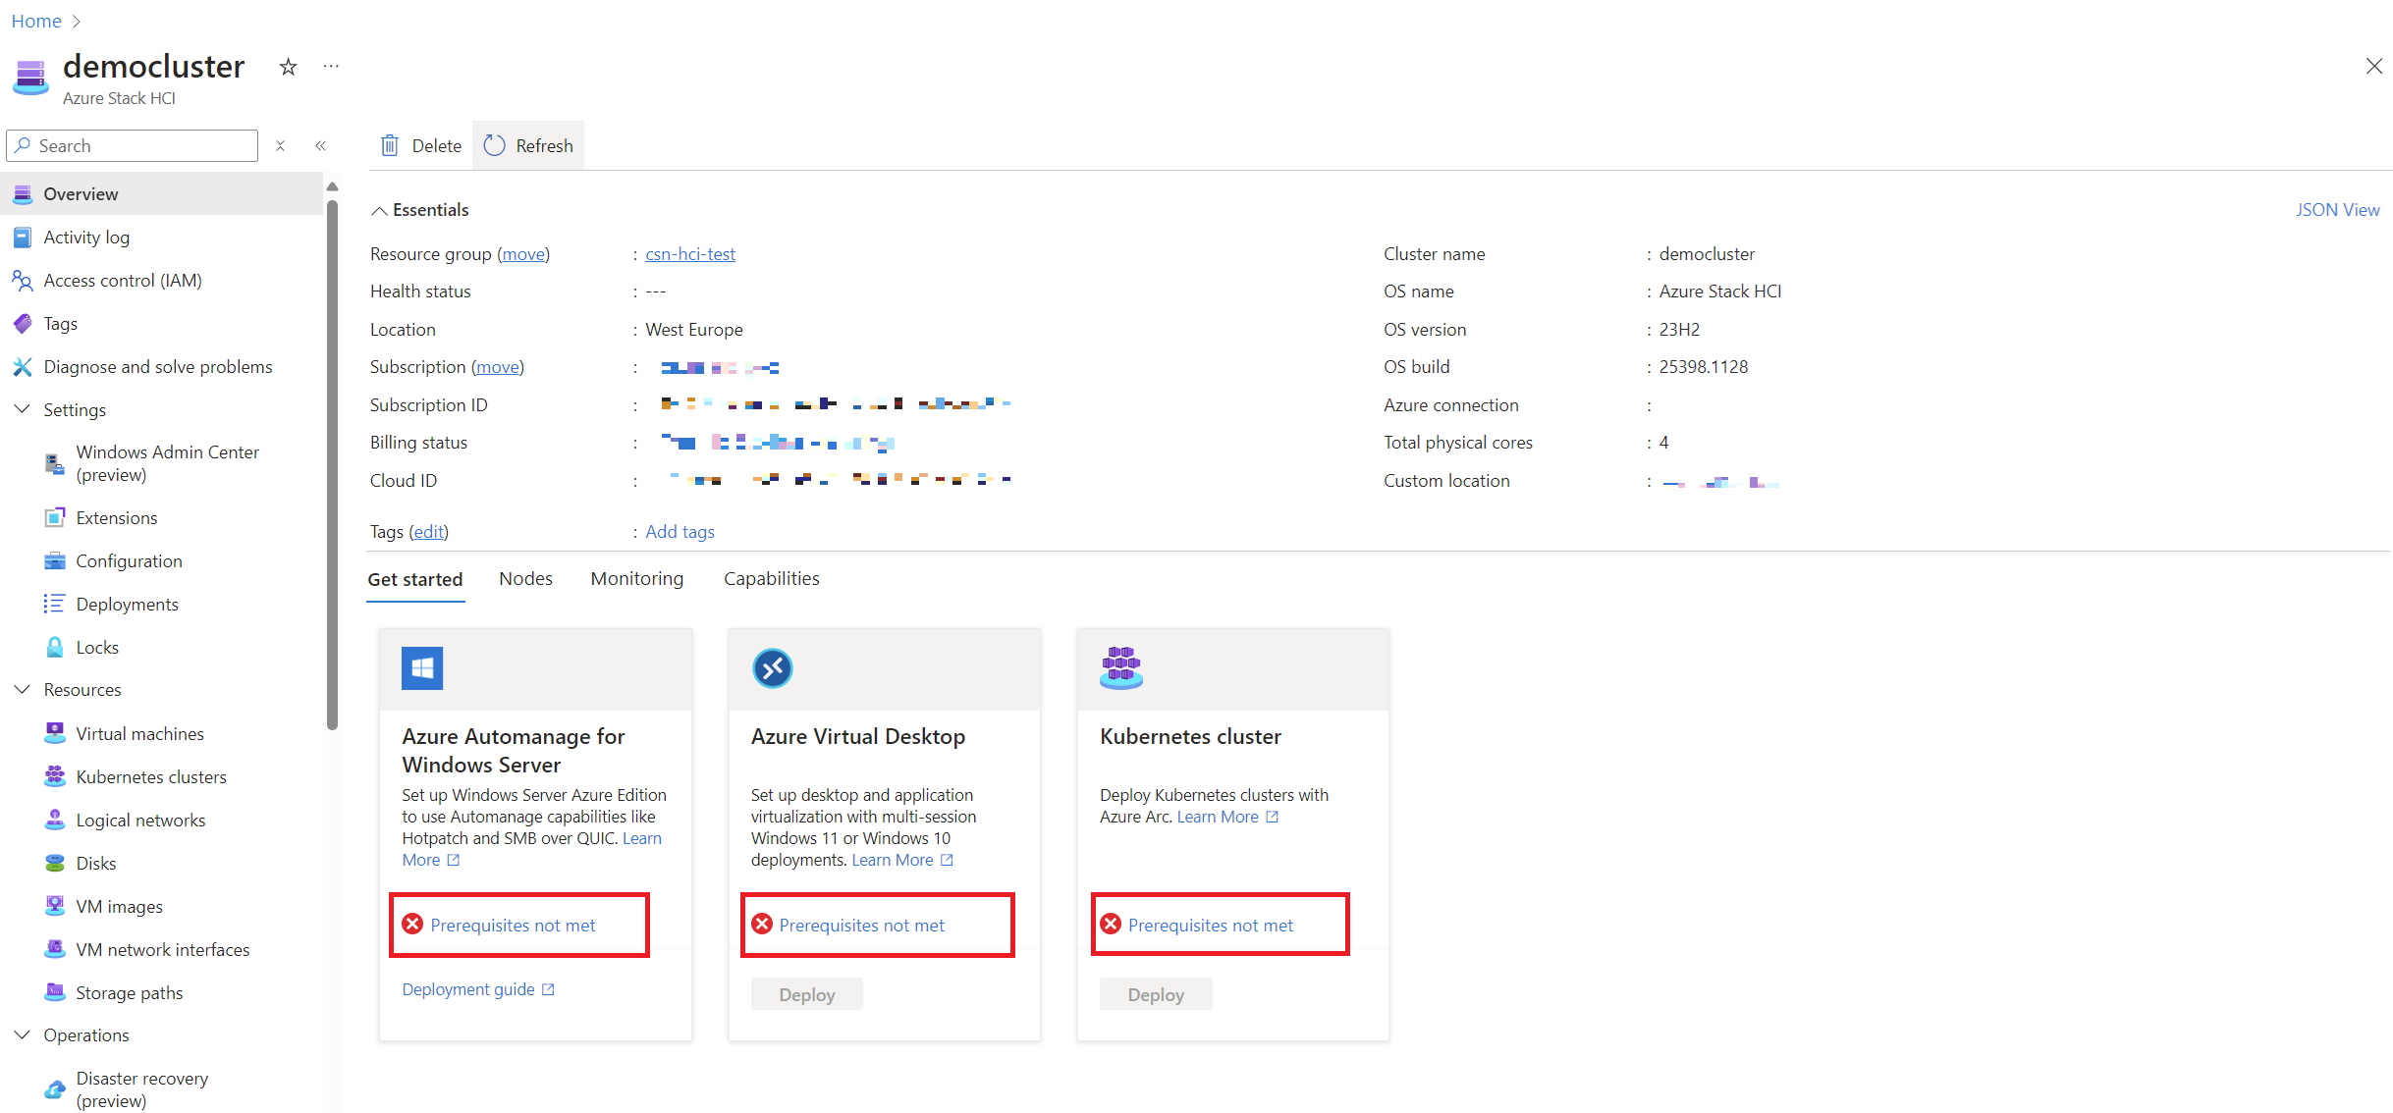Click the VM network interfaces icon
Screen dimensions: 2393x1113
(55, 950)
